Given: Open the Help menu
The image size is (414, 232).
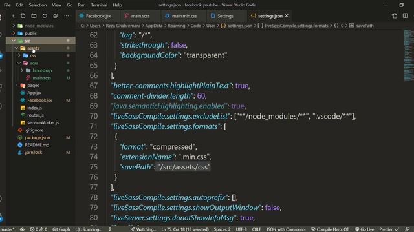Looking at the screenshot, I should [117, 5].
